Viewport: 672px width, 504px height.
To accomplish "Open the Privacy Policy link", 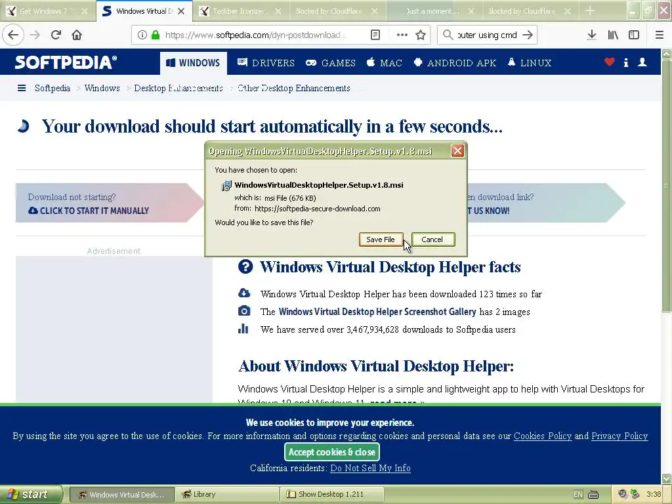I will (619, 436).
